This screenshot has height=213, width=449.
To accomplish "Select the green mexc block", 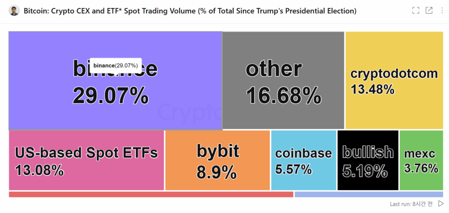I will (421, 160).
